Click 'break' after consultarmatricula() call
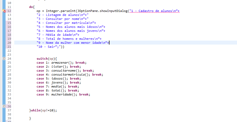 [97, 75]
